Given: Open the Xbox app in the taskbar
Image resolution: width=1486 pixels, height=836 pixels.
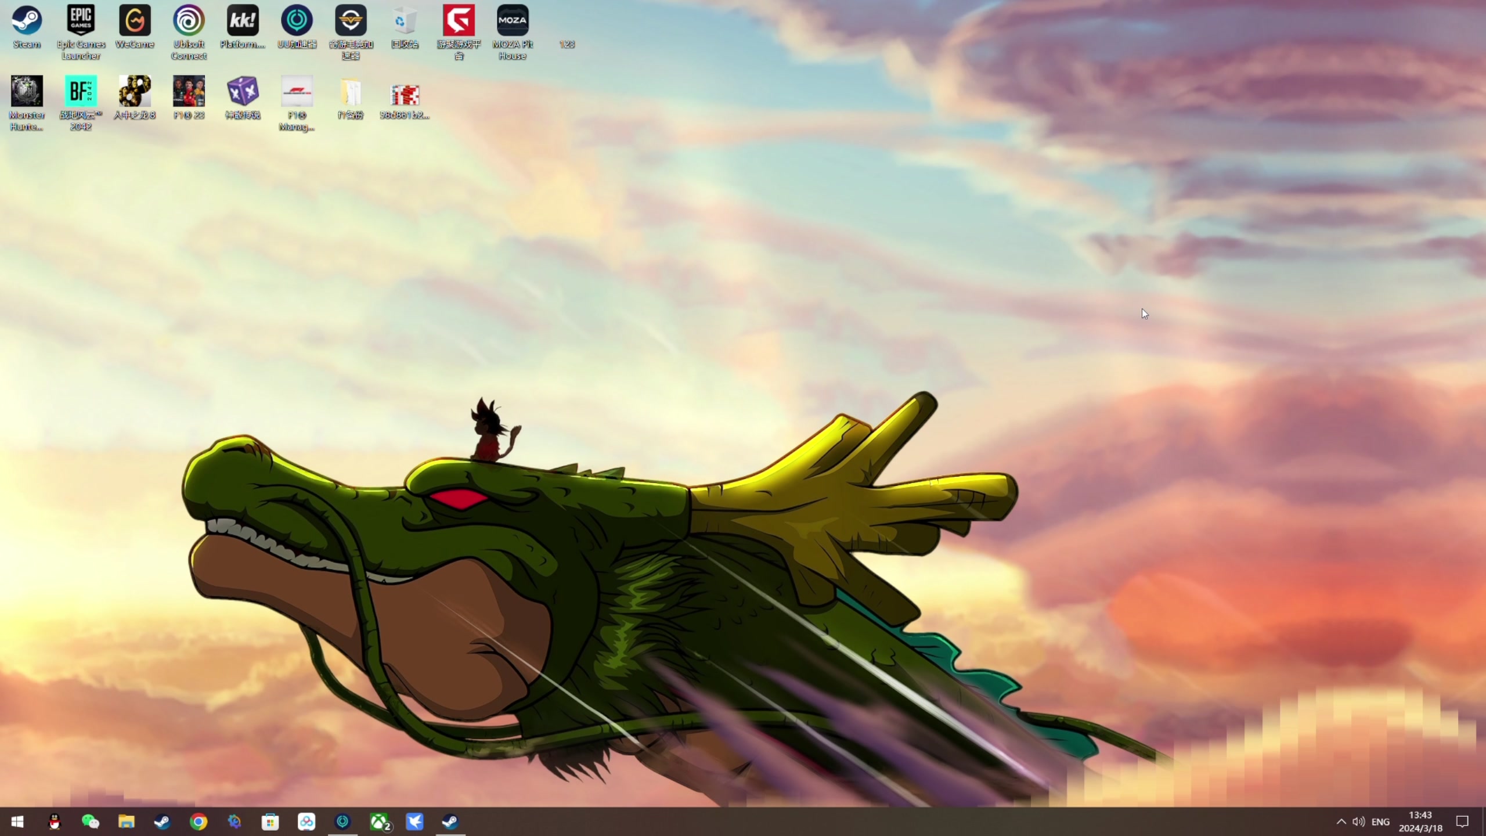Looking at the screenshot, I should tap(379, 821).
